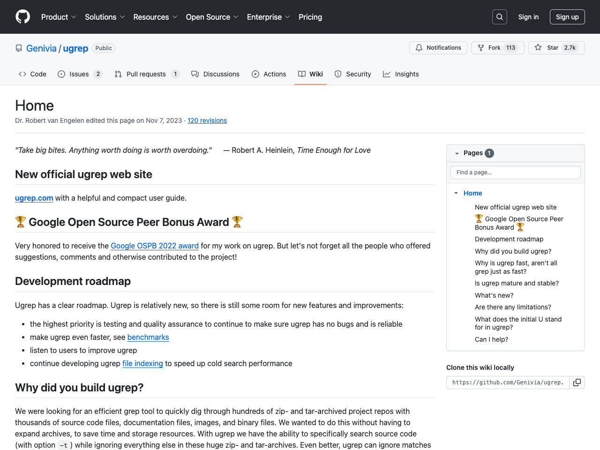Screen dimensions: 600x450
Task: Expand the Resources dropdown menu
Action: (156, 17)
